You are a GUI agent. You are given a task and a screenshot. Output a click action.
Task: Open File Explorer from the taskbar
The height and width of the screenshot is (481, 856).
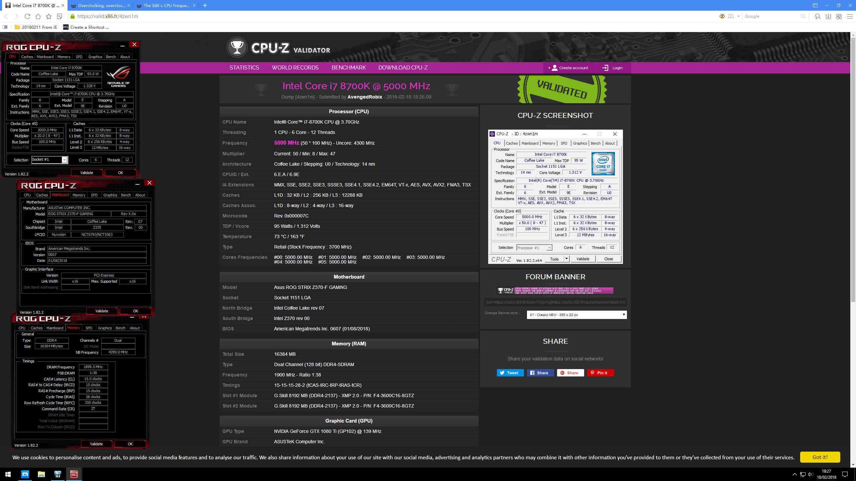point(41,474)
